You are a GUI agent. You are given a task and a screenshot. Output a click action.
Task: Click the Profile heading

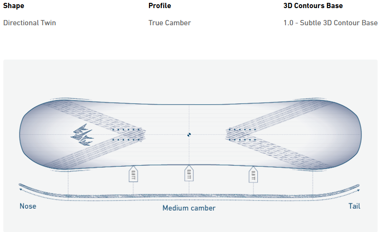click(160, 6)
